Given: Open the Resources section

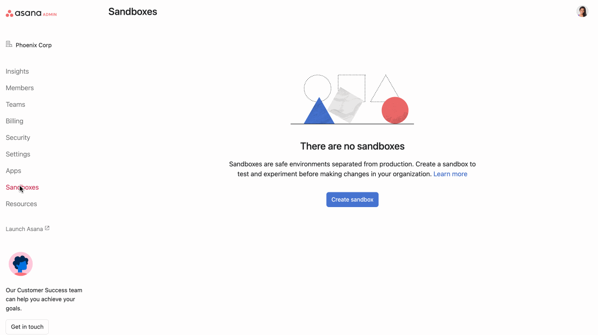Looking at the screenshot, I should pos(21,204).
